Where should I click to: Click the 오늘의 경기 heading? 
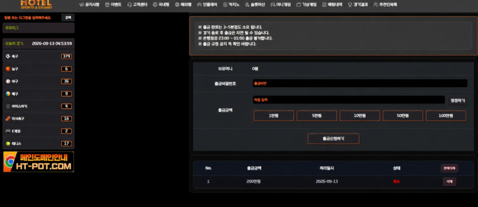click(14, 43)
